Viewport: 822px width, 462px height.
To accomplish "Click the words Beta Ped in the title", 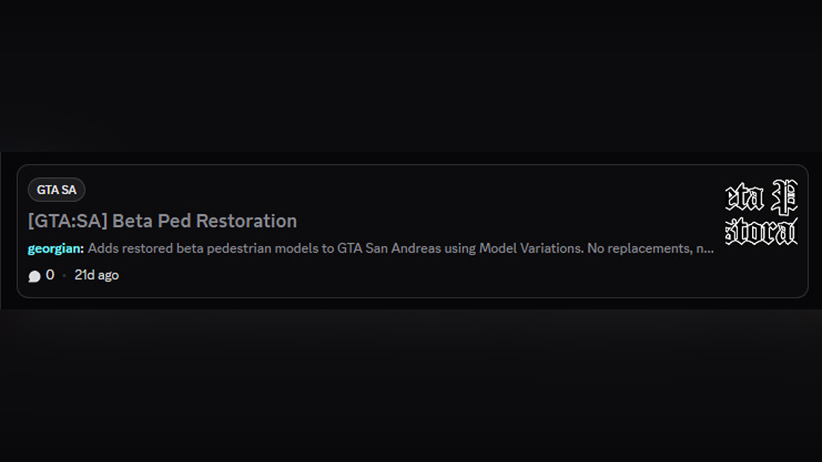I will coord(152,221).
